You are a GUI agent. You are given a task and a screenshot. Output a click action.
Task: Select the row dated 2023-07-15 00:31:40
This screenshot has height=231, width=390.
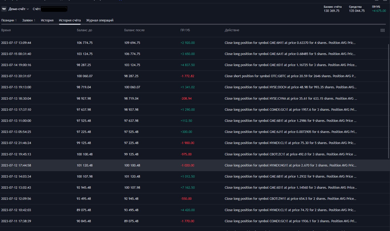[194, 54]
